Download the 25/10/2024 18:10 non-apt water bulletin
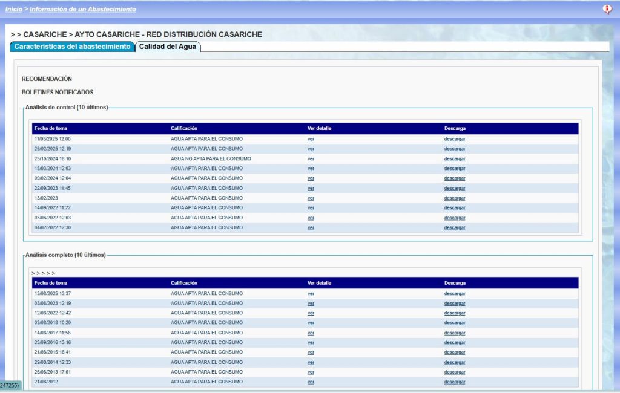Screen dimensions: 620x393 point(455,159)
